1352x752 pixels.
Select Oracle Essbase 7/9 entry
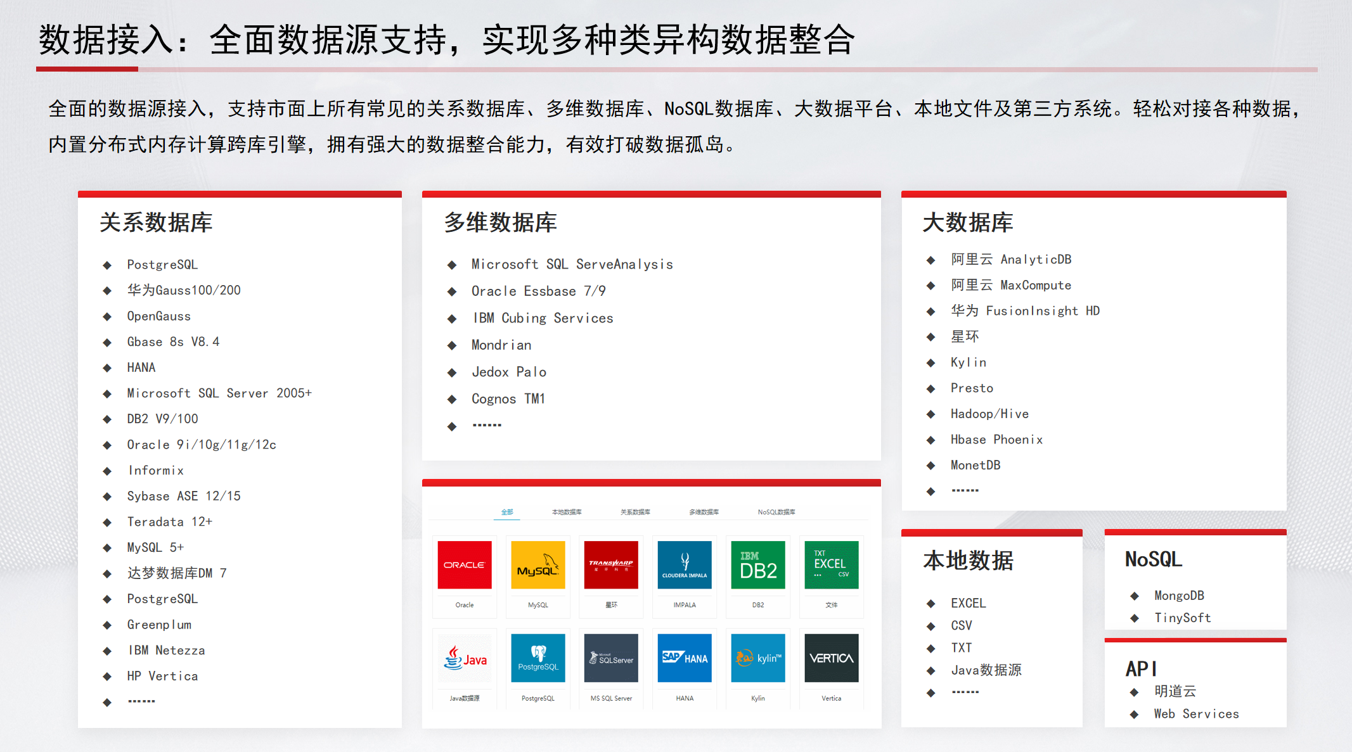(x=539, y=291)
